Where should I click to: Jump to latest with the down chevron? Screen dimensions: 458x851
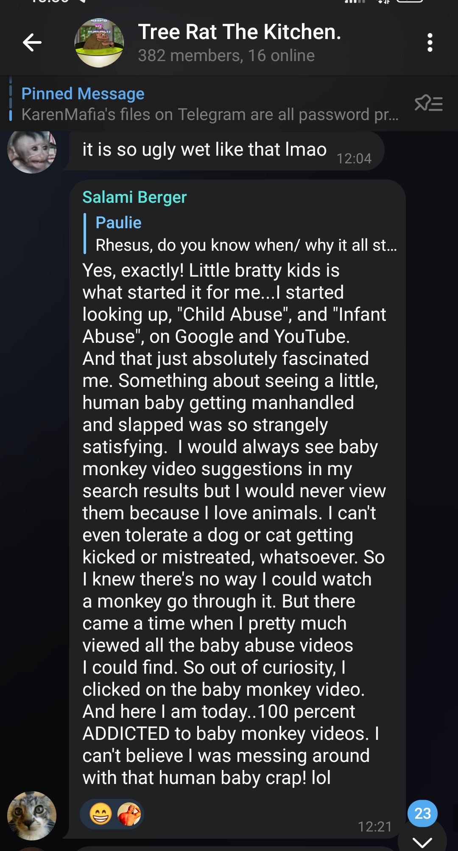pos(422,841)
